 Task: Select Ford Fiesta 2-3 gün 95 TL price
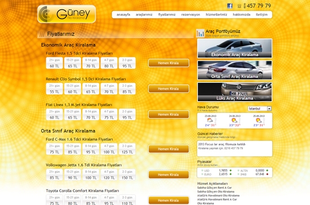(x=127, y=63)
